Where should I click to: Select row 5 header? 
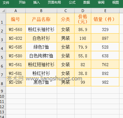pyautogui.click(x=3, y=56)
